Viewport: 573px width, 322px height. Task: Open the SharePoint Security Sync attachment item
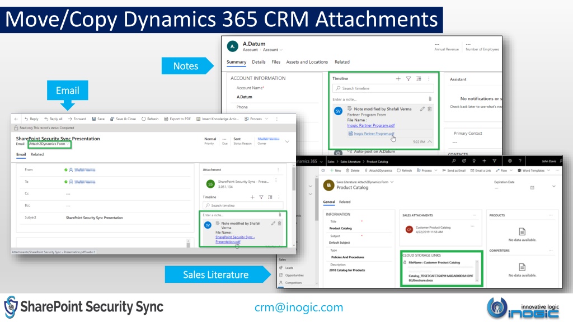(x=239, y=184)
